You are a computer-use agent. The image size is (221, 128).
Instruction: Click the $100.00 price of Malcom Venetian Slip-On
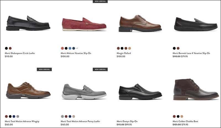point(65,56)
